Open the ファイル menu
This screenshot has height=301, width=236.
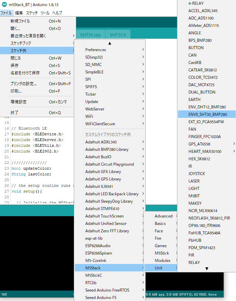coord(6,13)
